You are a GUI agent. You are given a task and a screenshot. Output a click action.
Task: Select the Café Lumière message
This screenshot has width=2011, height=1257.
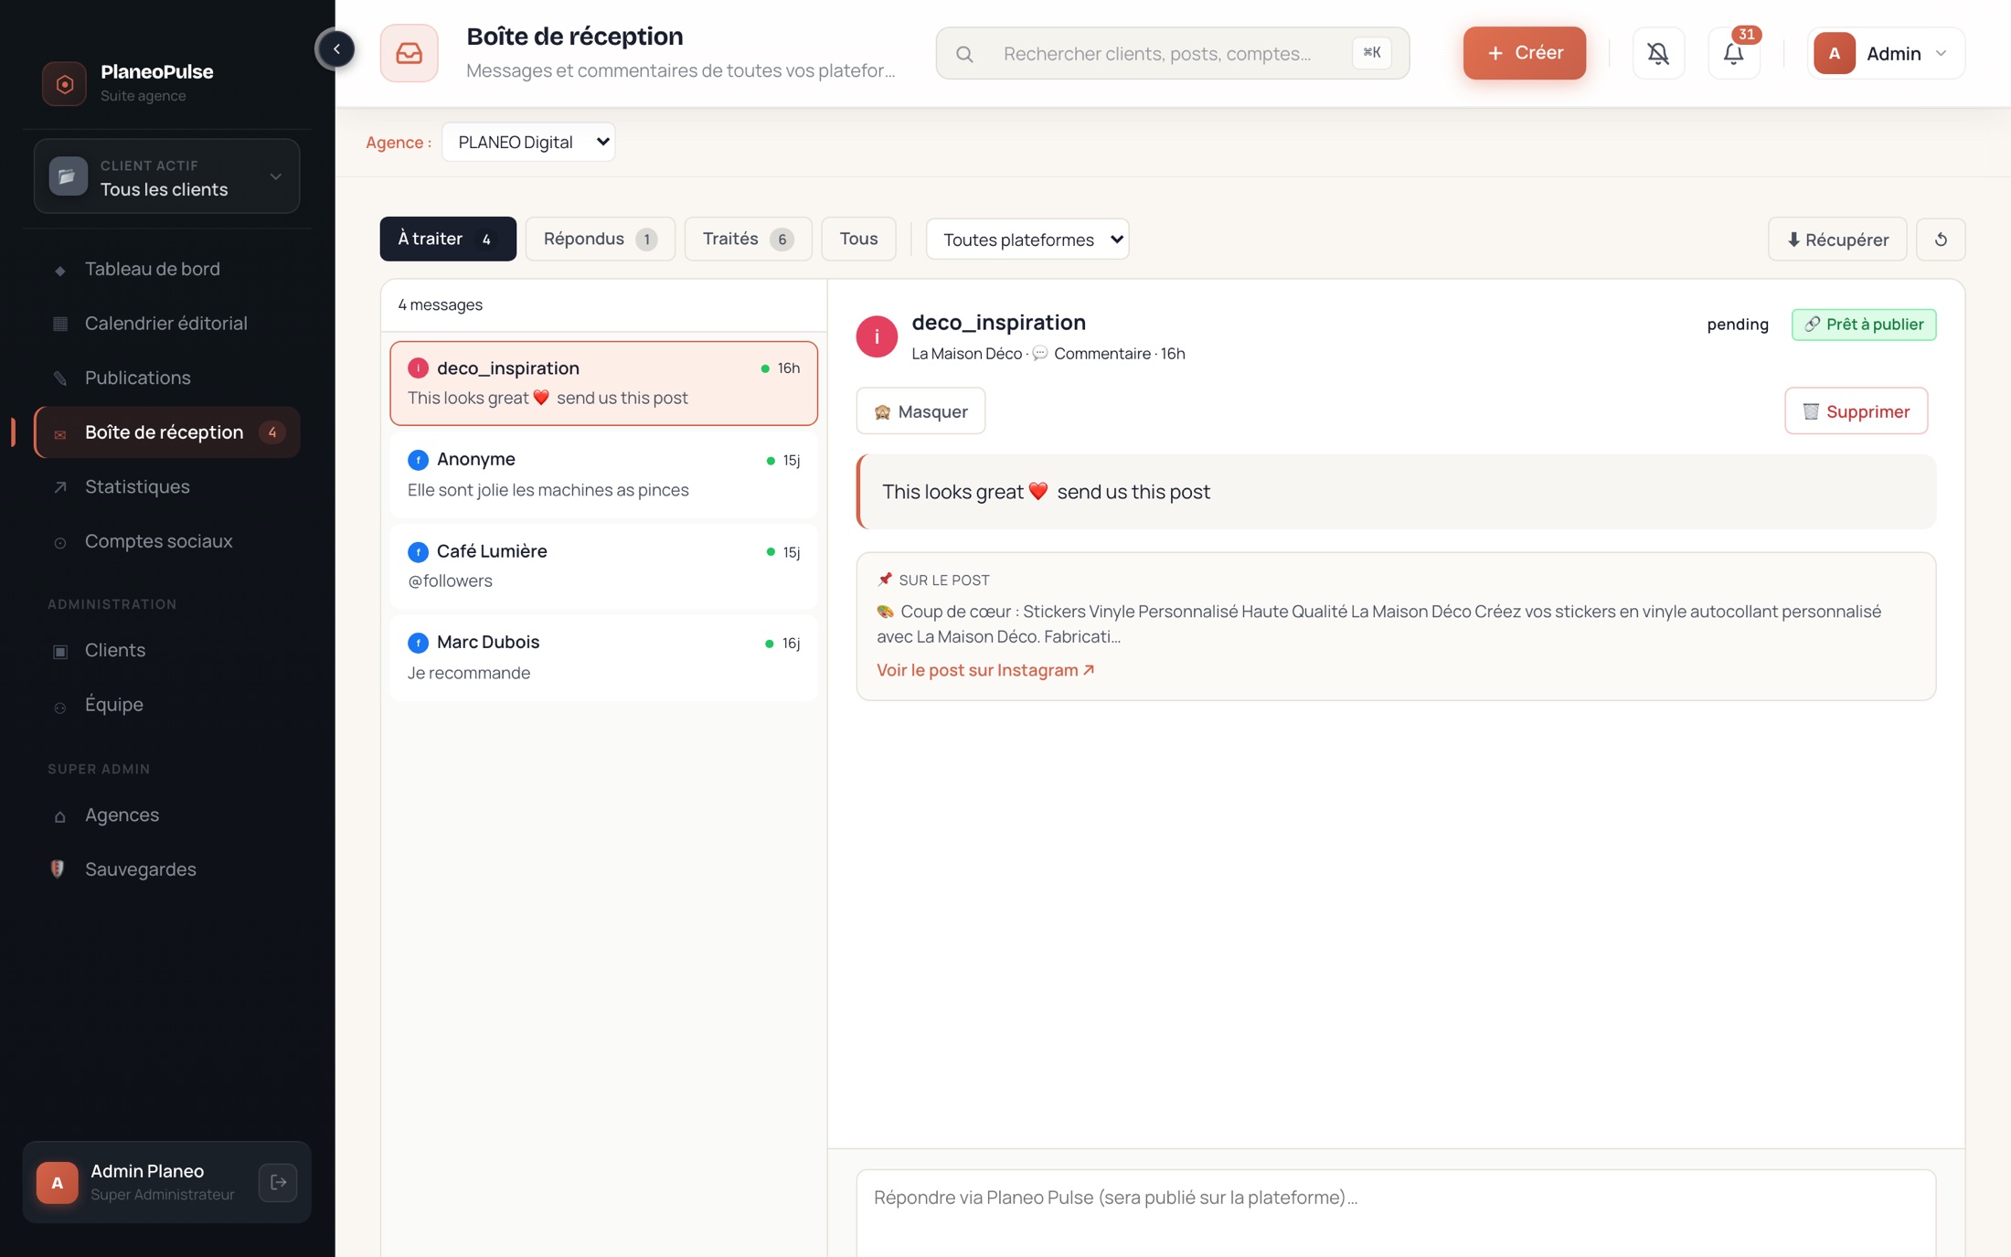[x=603, y=567]
